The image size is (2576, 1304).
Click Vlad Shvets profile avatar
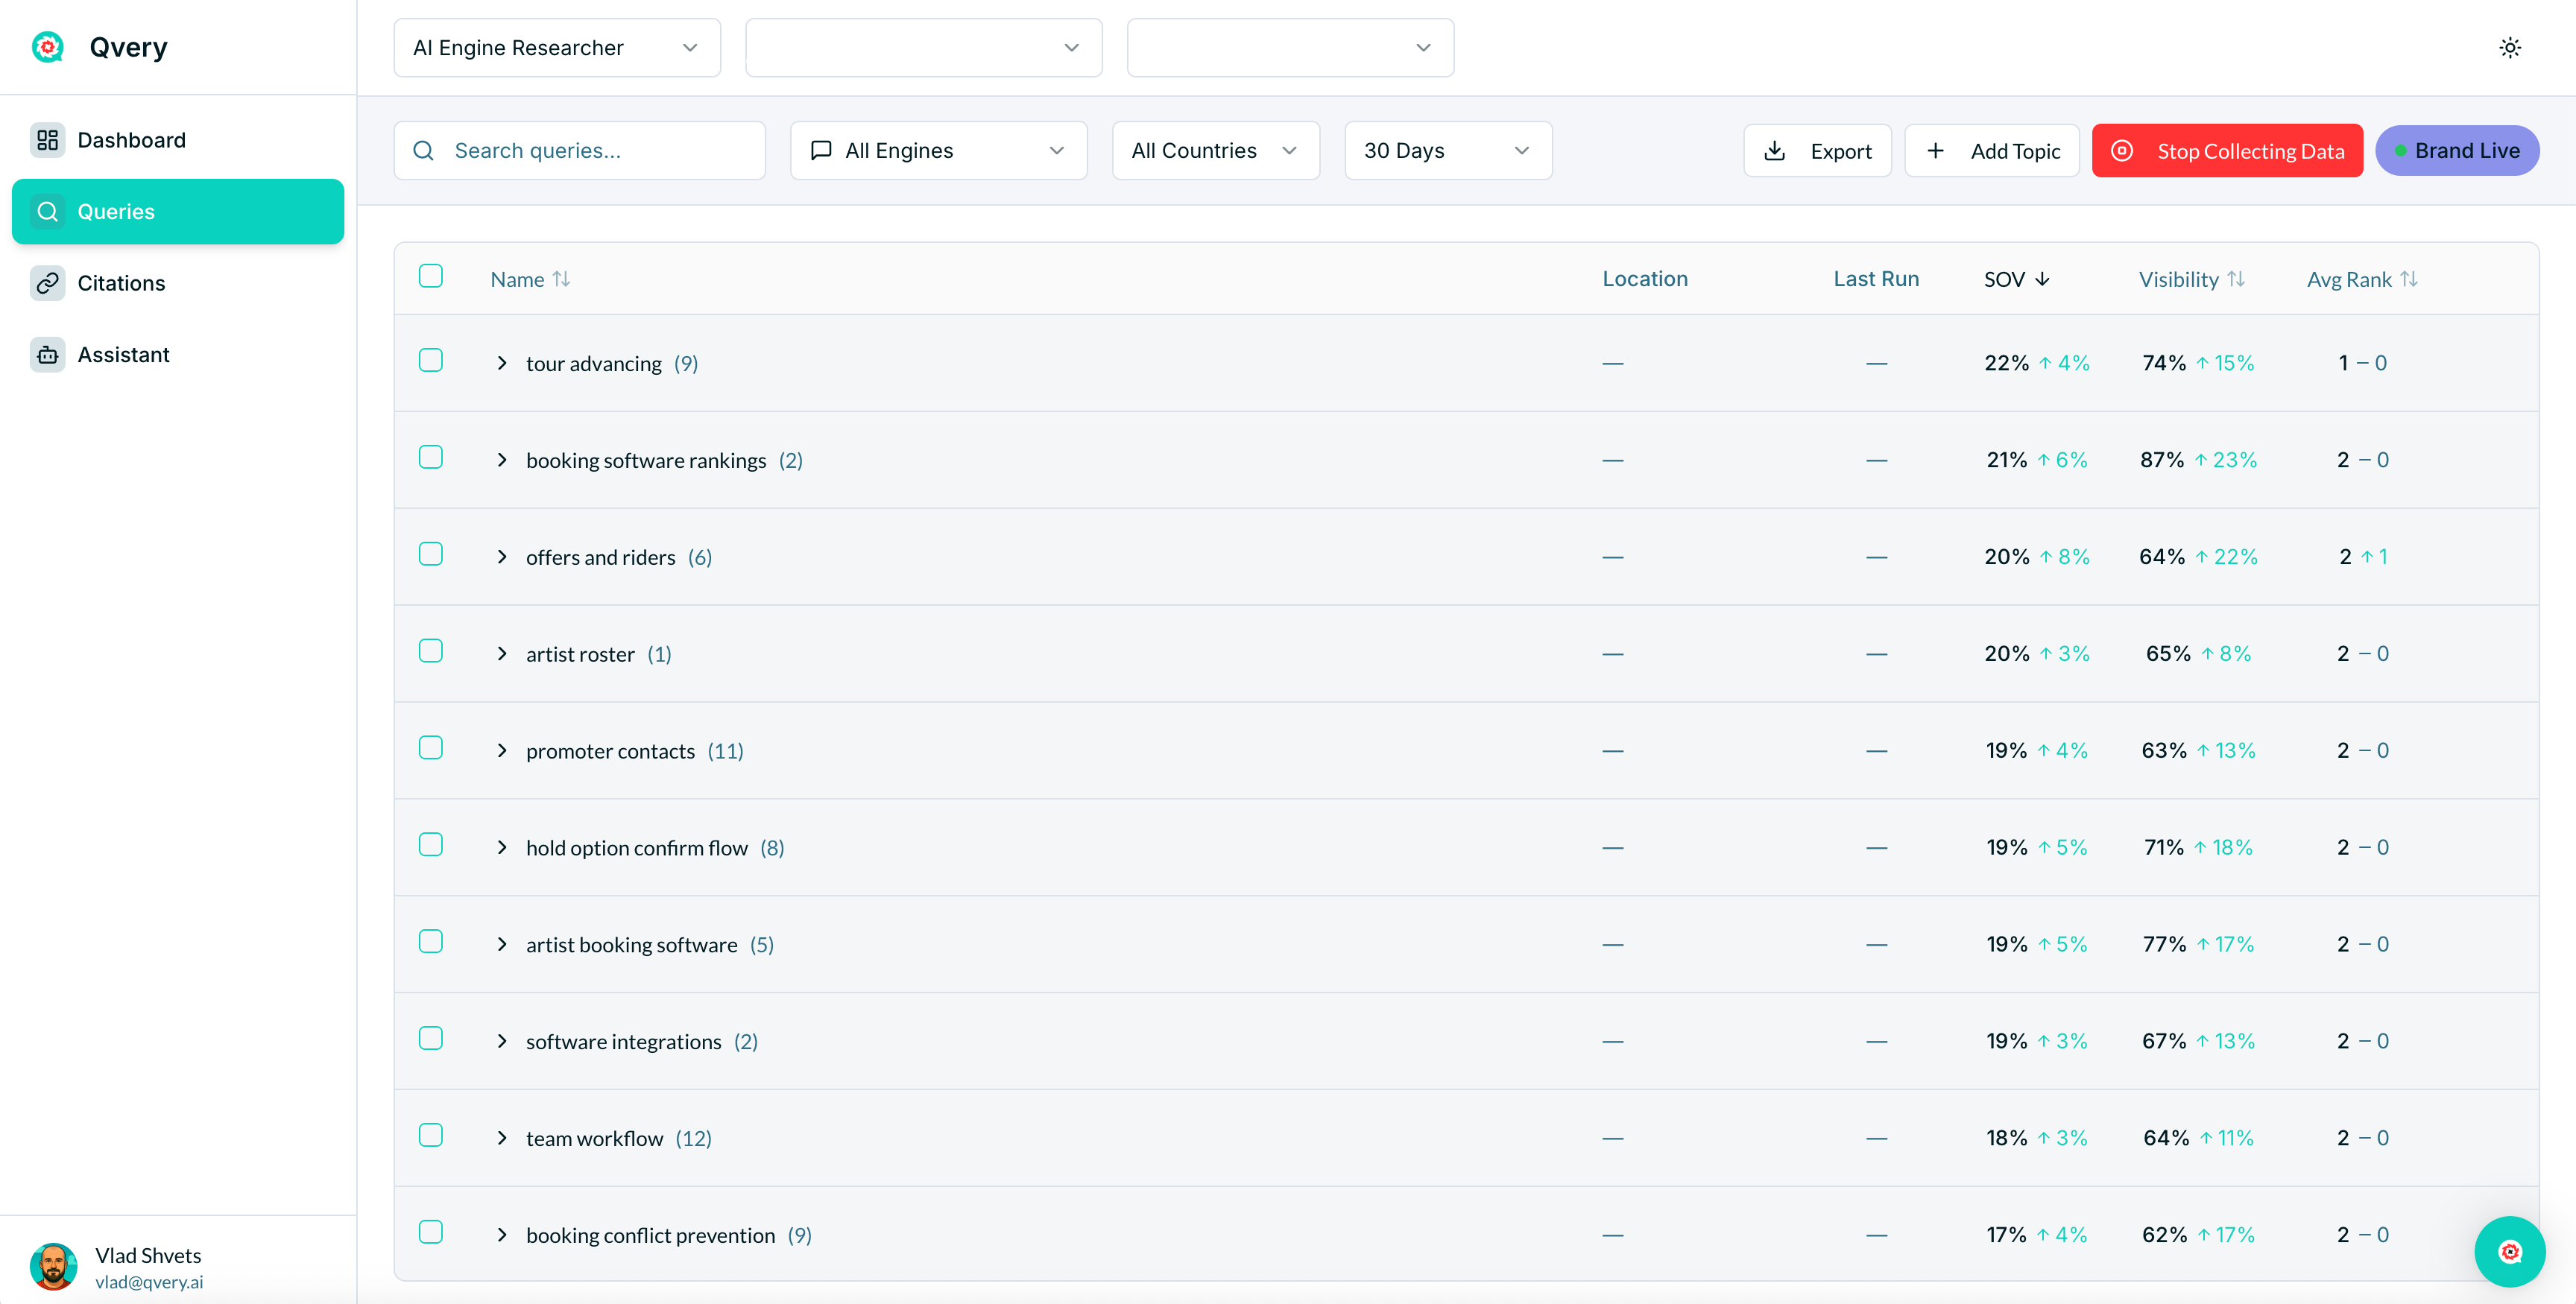53,1266
